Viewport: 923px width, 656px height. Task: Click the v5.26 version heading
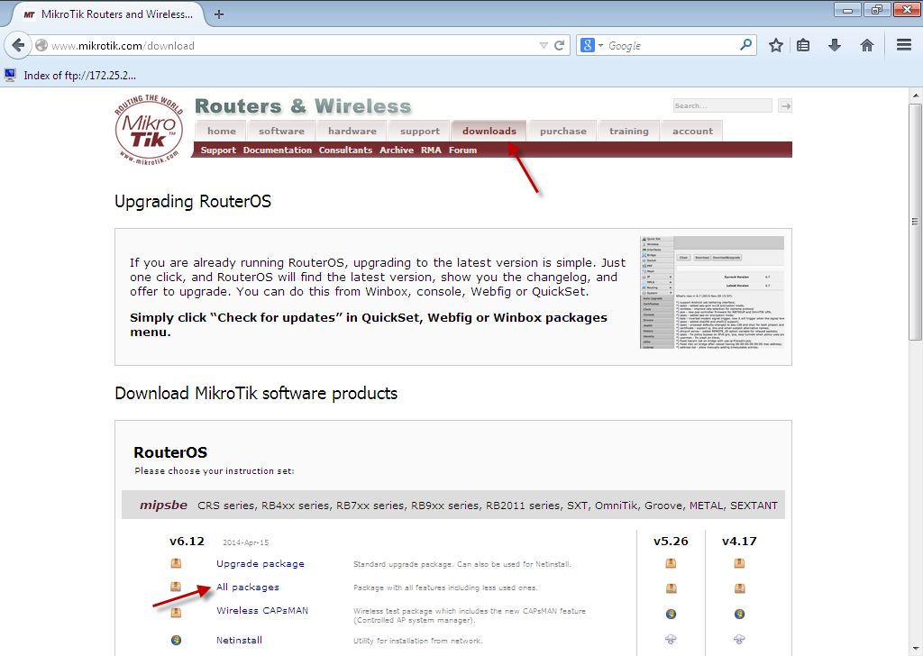671,542
